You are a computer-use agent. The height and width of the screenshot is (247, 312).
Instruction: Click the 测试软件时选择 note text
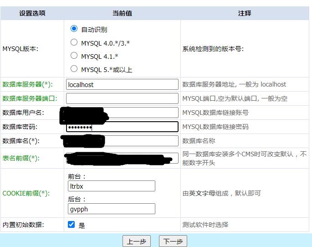205,225
